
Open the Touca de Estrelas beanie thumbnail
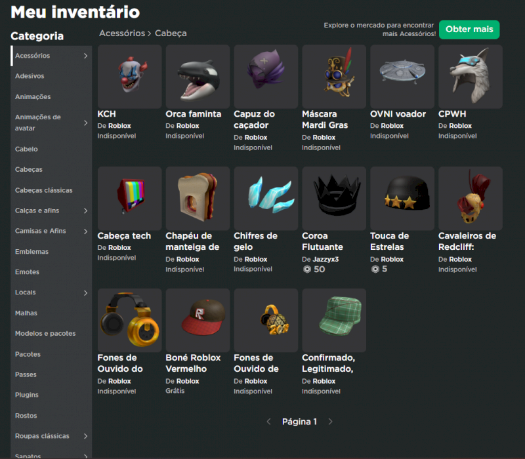(402, 198)
